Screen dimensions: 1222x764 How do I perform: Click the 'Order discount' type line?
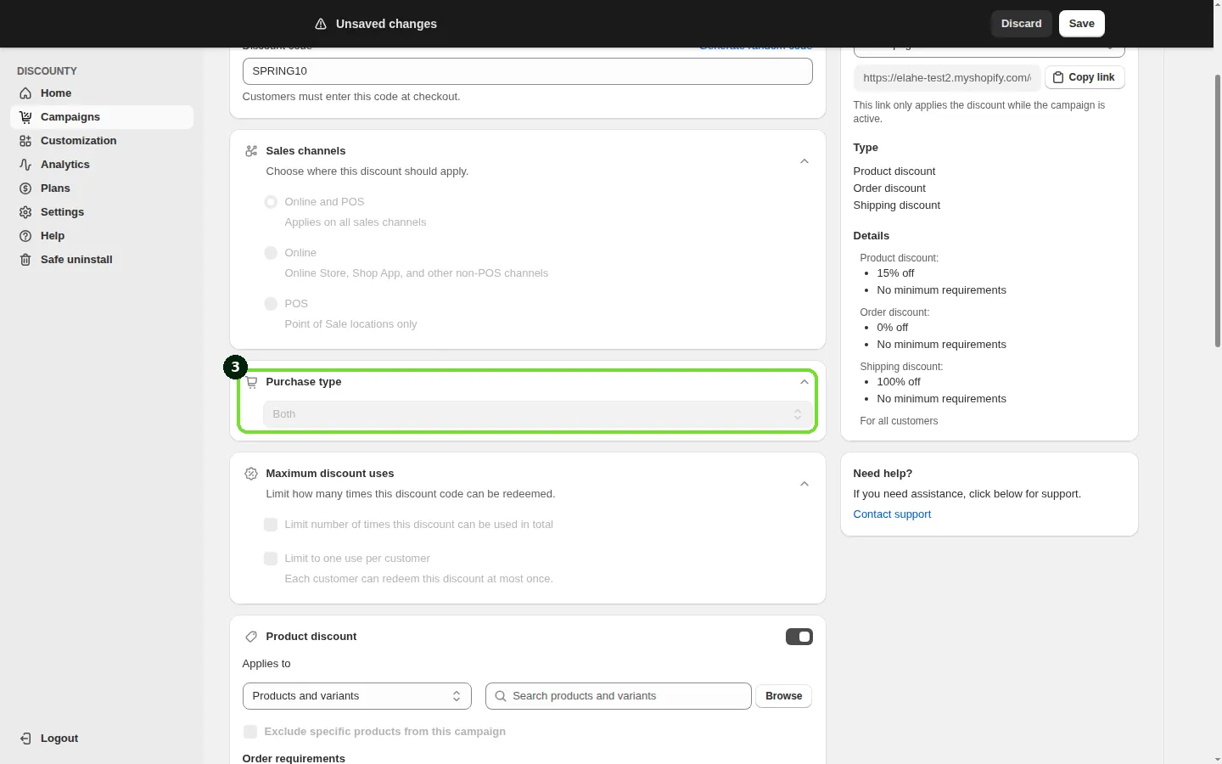click(x=889, y=188)
